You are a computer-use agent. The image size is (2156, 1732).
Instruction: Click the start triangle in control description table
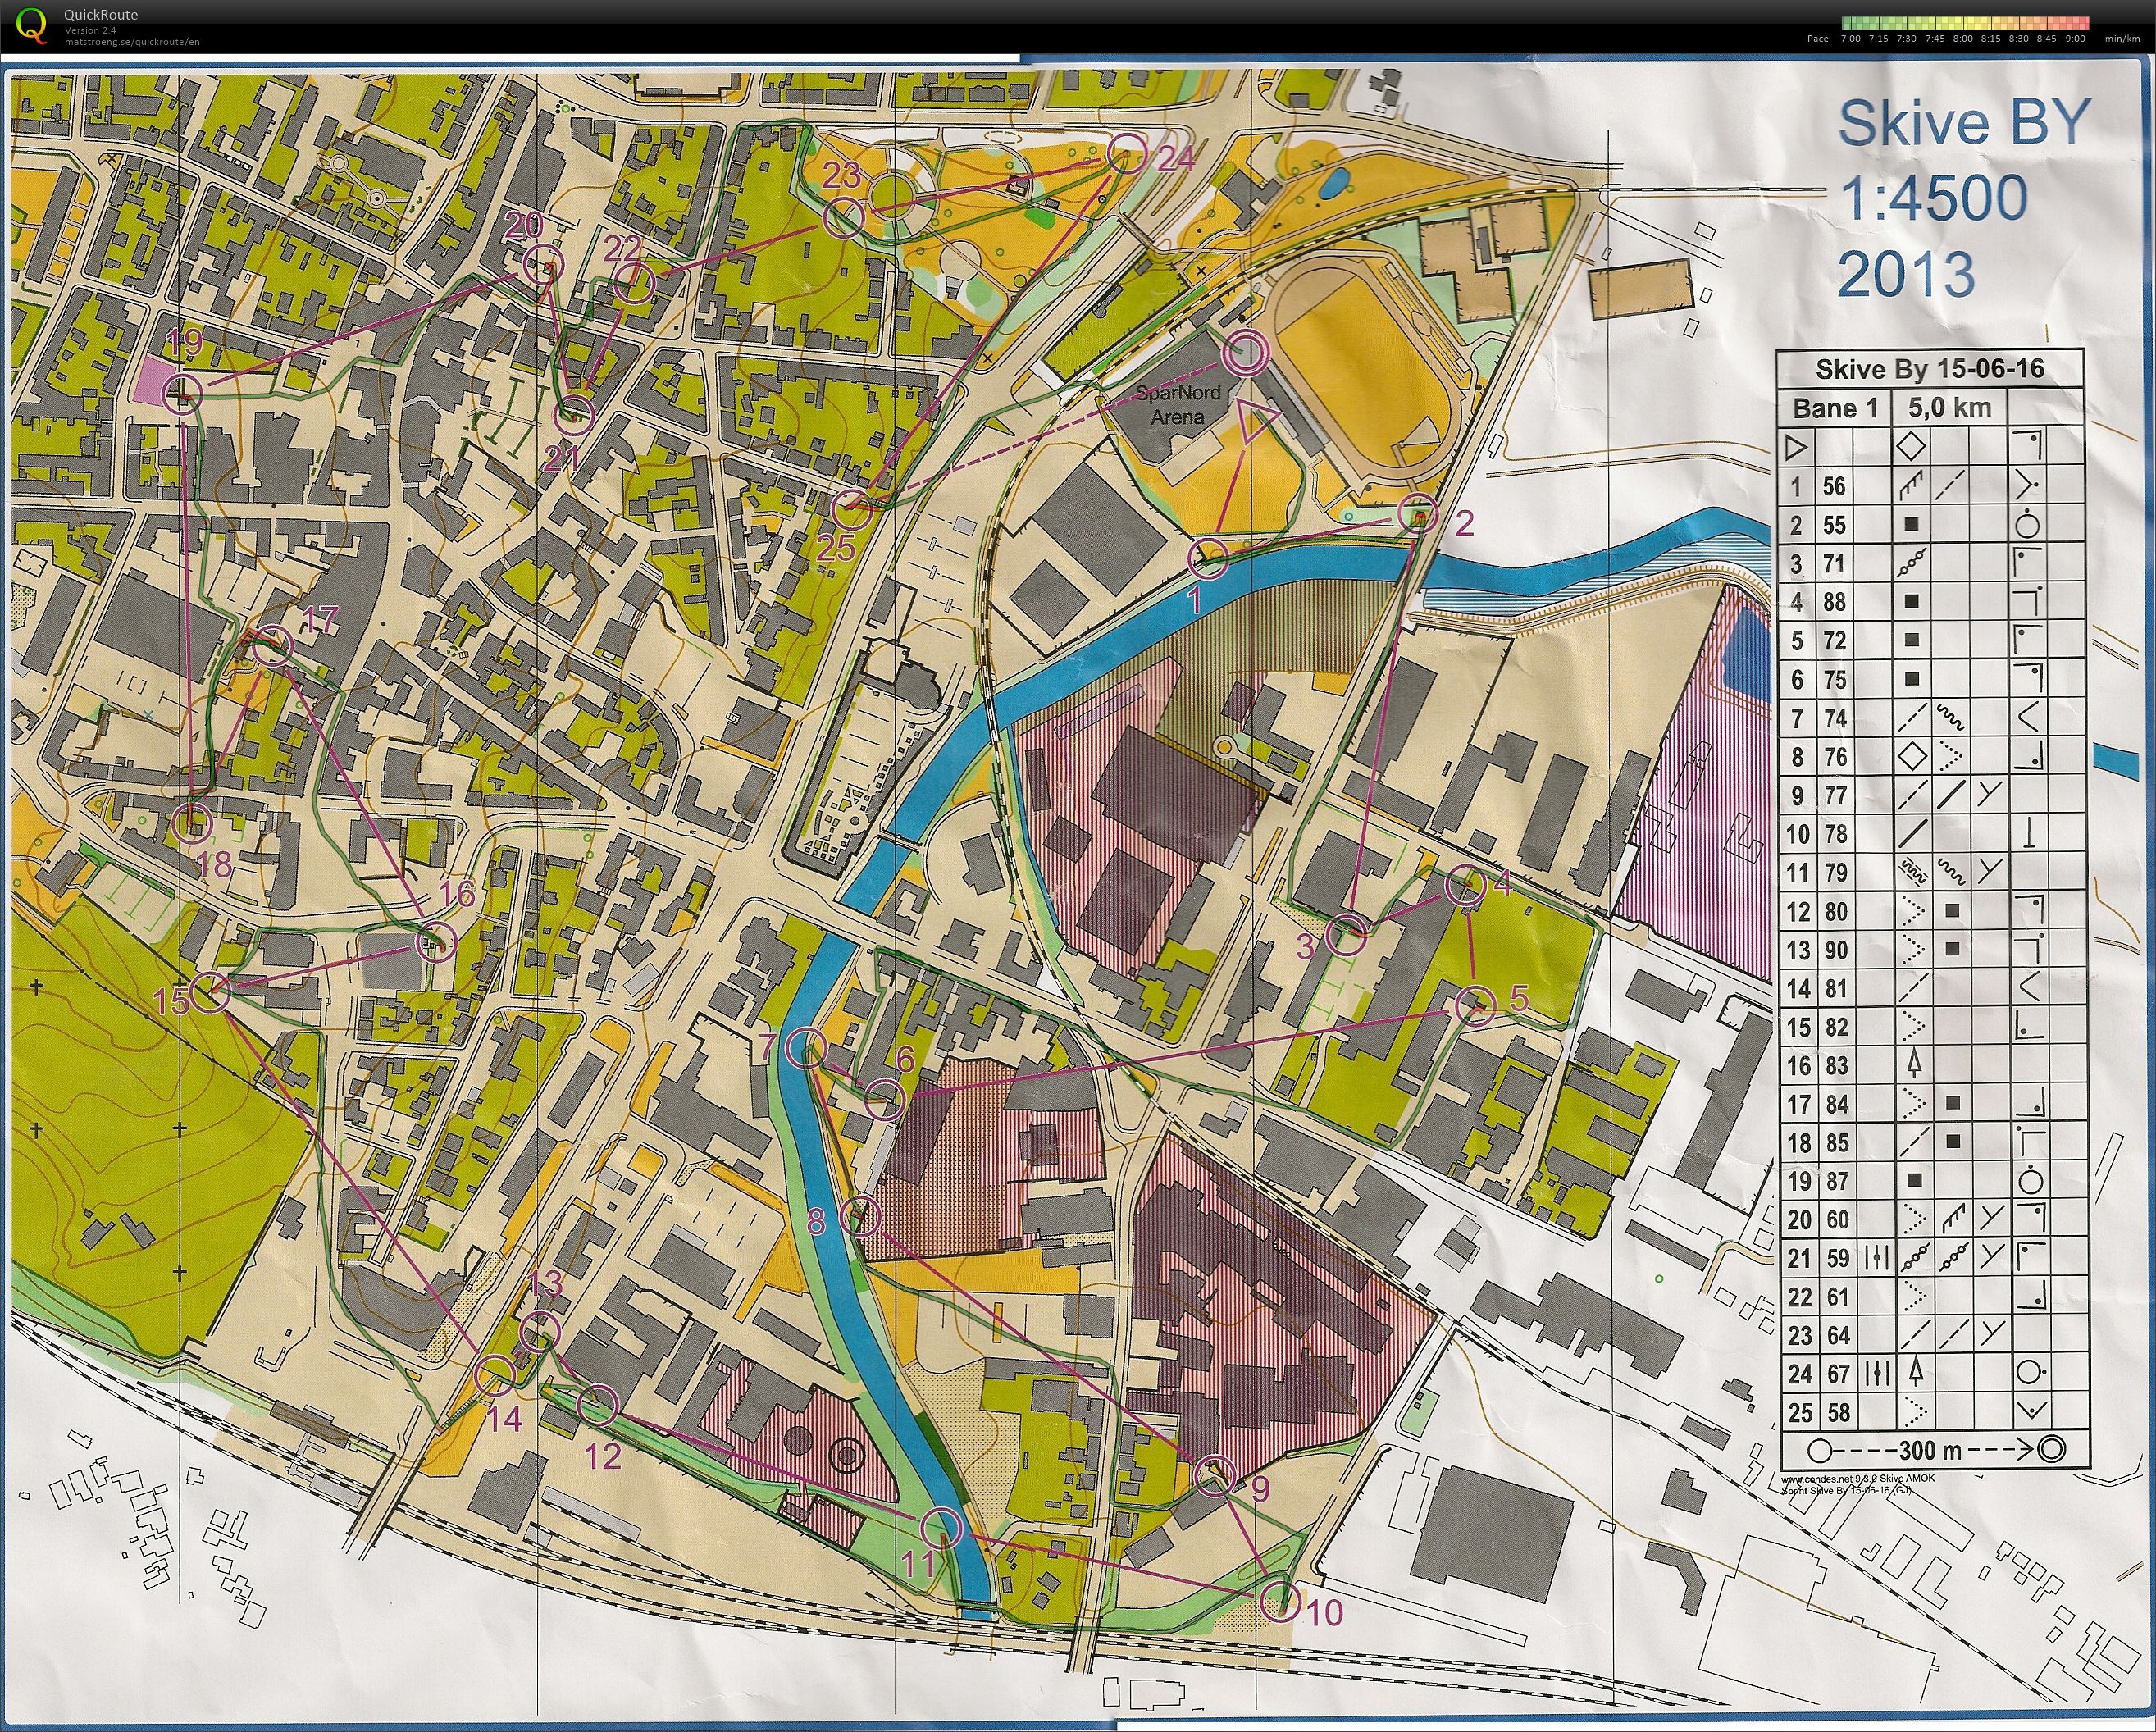point(1796,447)
